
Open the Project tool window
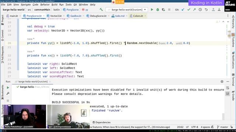point(3,20)
